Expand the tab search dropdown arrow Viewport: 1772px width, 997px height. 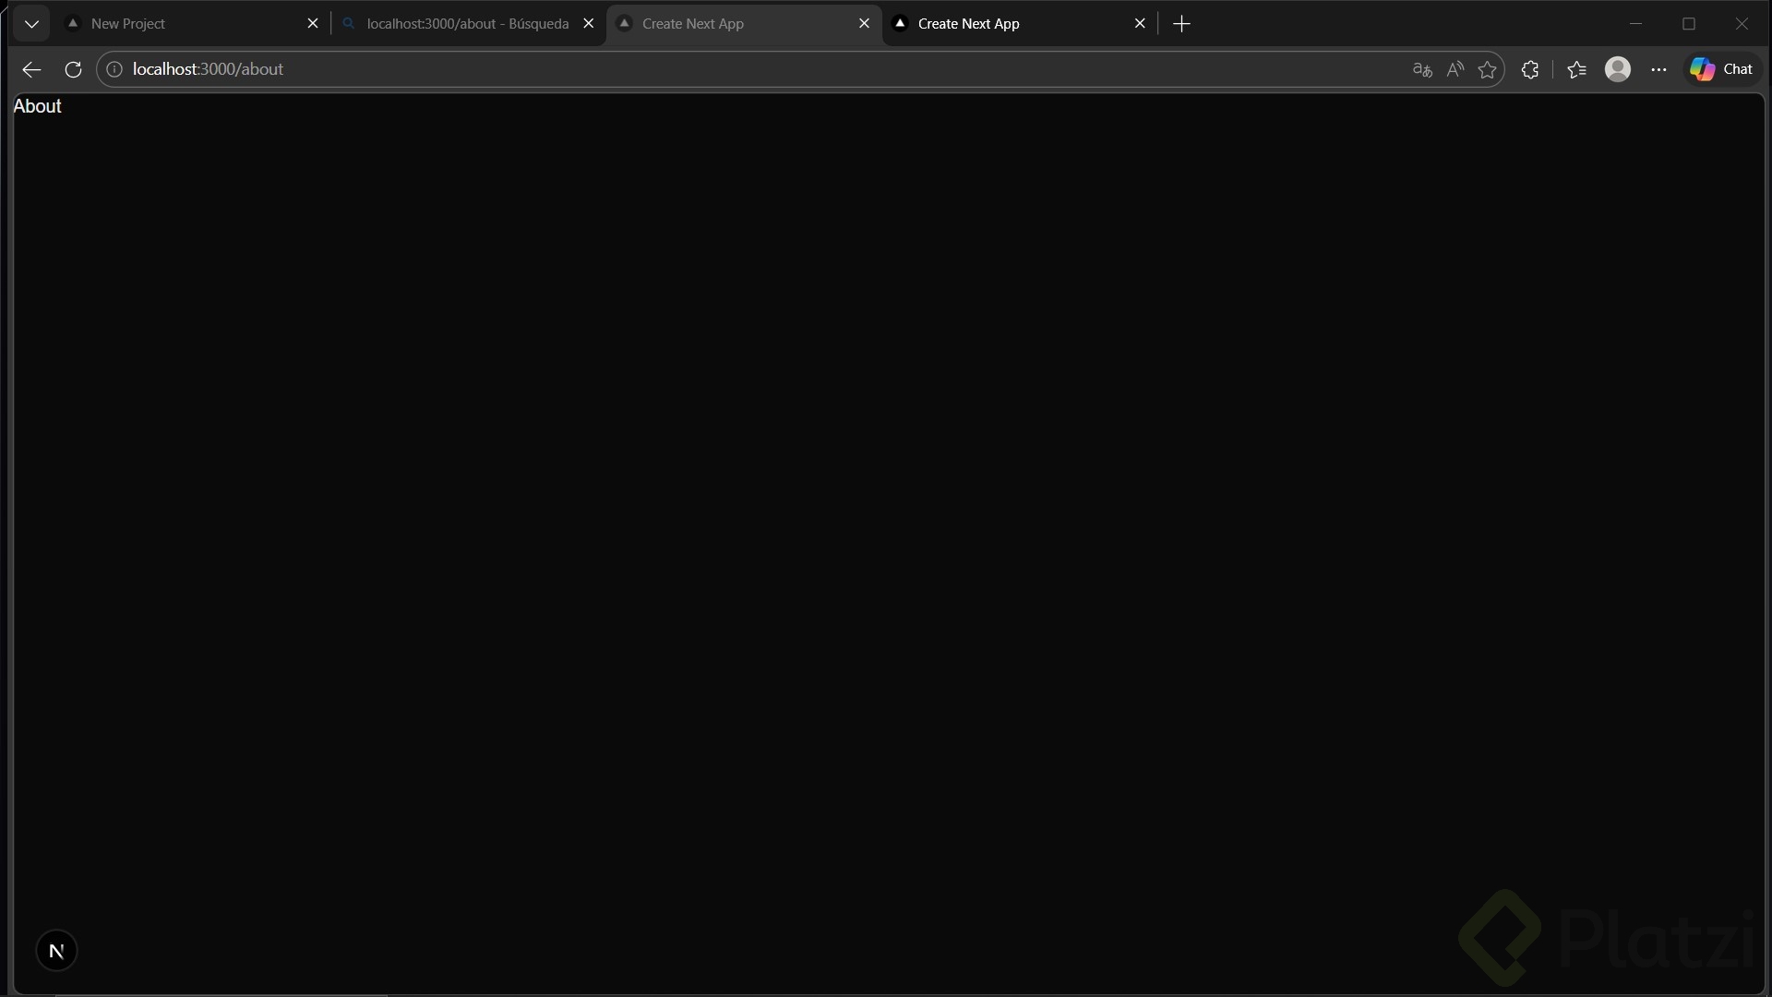click(31, 24)
